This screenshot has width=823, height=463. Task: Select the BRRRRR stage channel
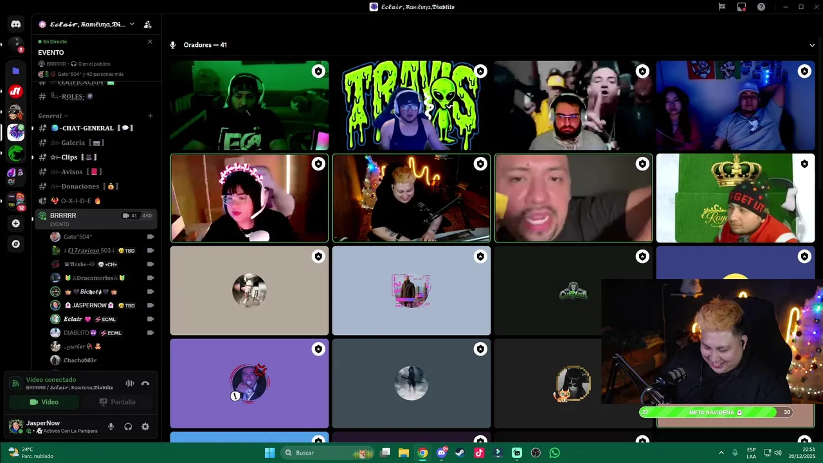pos(95,219)
